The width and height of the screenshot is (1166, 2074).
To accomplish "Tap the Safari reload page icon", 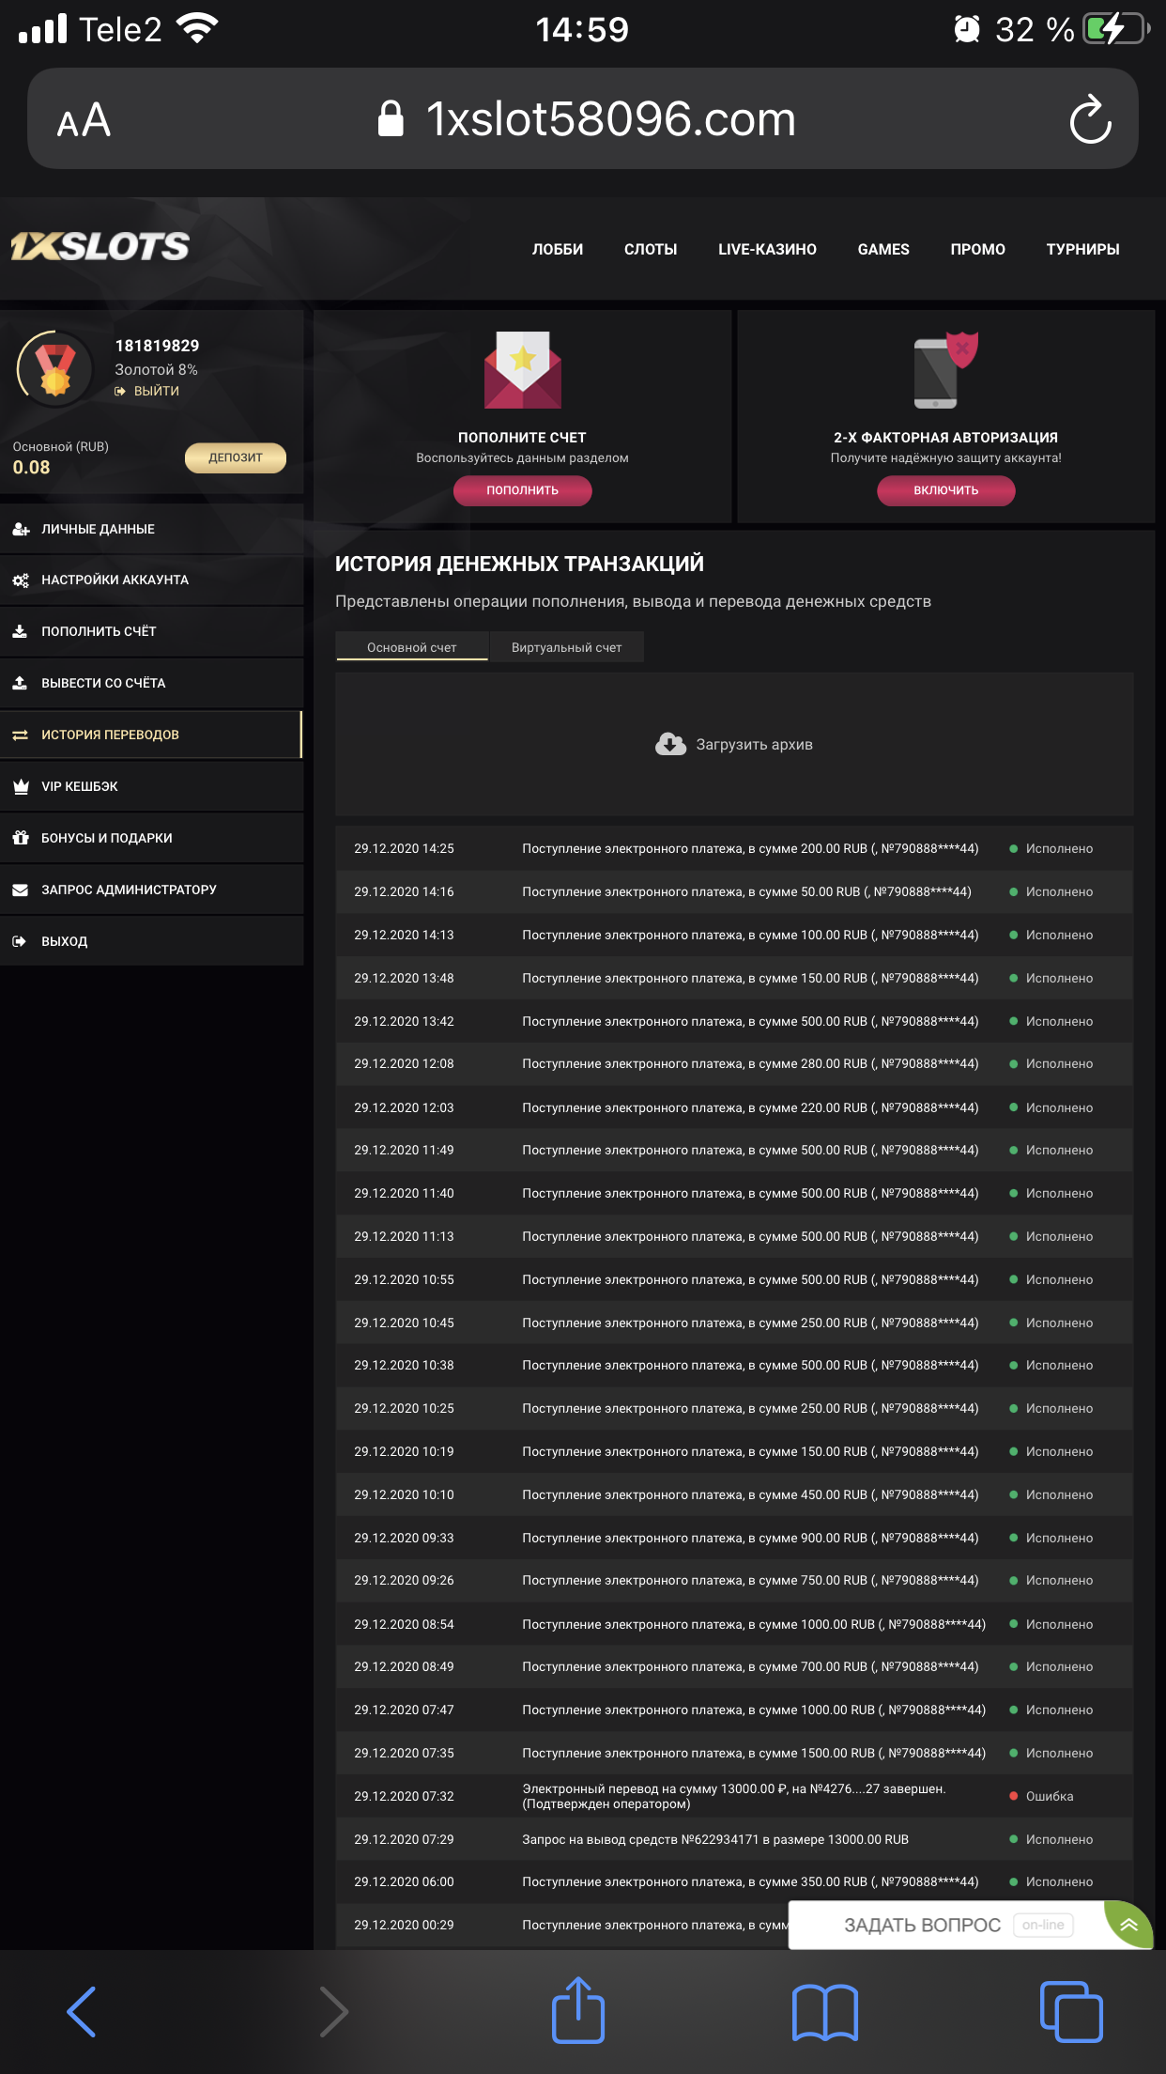I will pyautogui.click(x=1090, y=119).
